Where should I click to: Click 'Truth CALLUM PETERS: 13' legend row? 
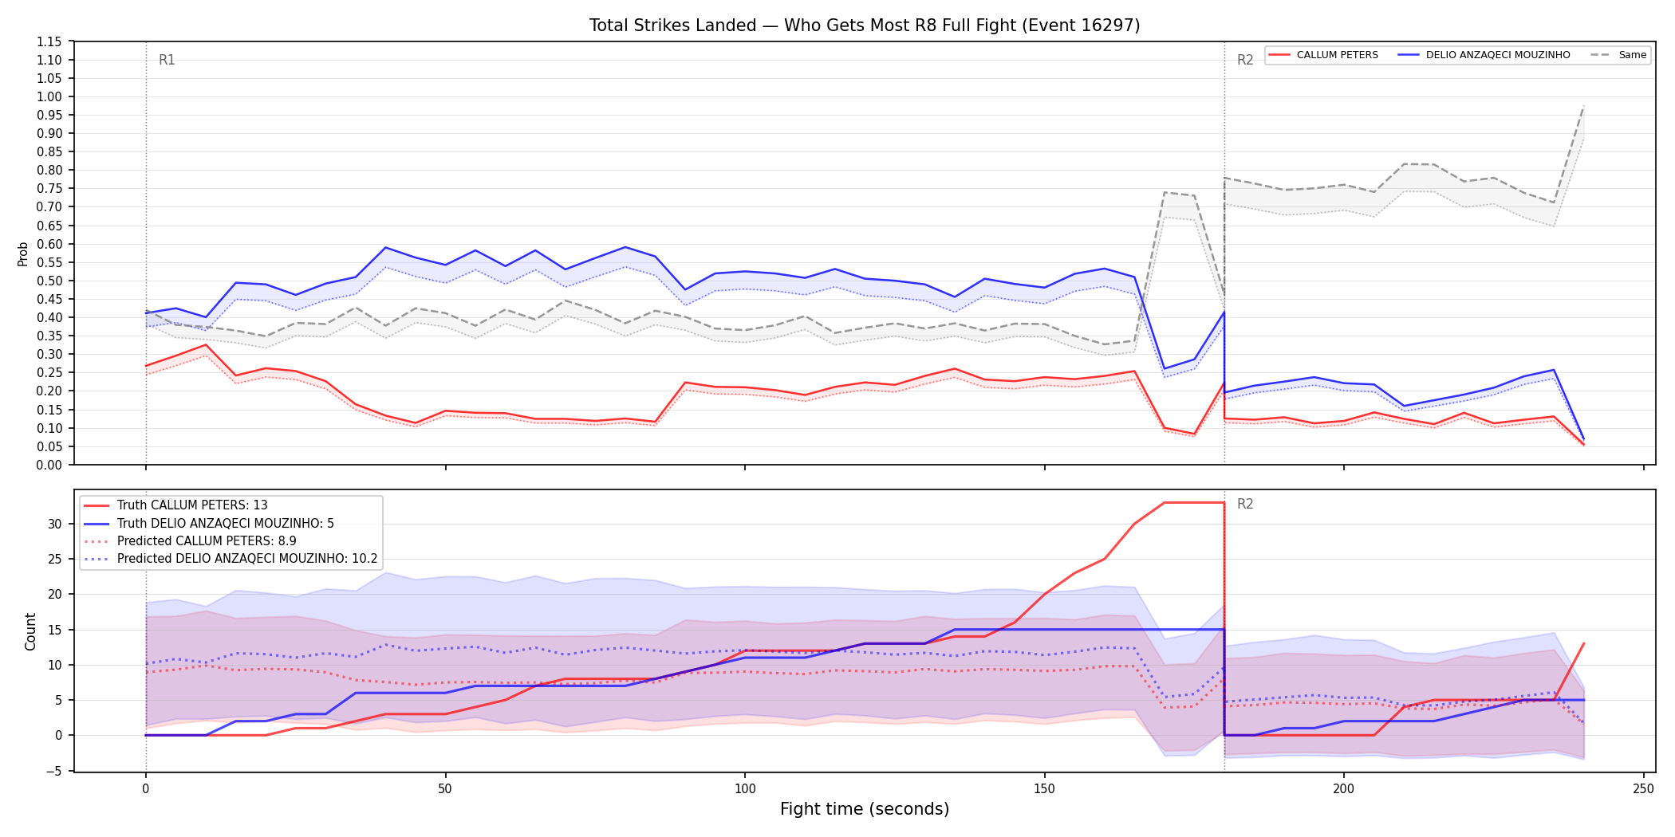point(175,505)
